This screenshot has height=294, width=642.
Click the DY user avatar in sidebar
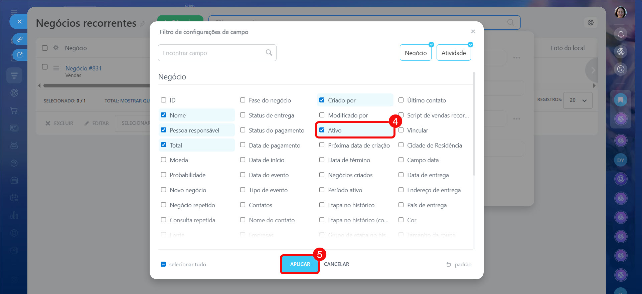[x=621, y=160]
